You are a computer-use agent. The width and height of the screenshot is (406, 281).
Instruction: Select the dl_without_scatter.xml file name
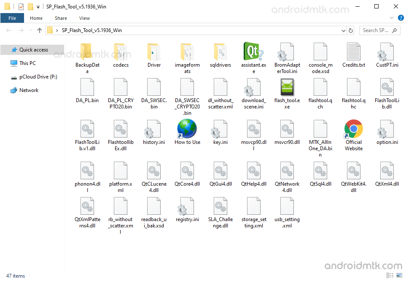(x=220, y=103)
